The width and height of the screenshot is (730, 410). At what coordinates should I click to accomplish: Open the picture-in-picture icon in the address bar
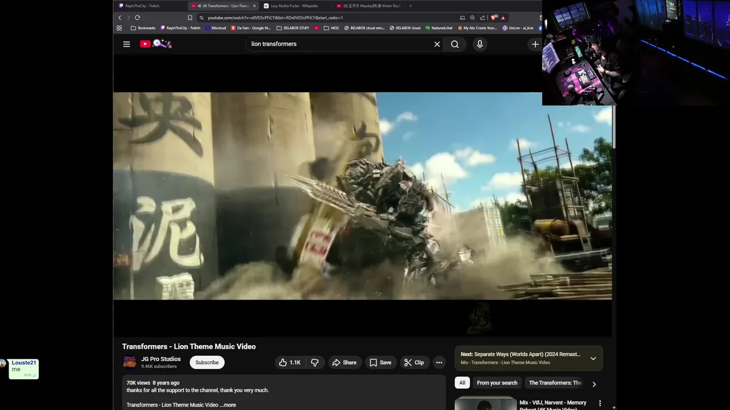coord(463,18)
